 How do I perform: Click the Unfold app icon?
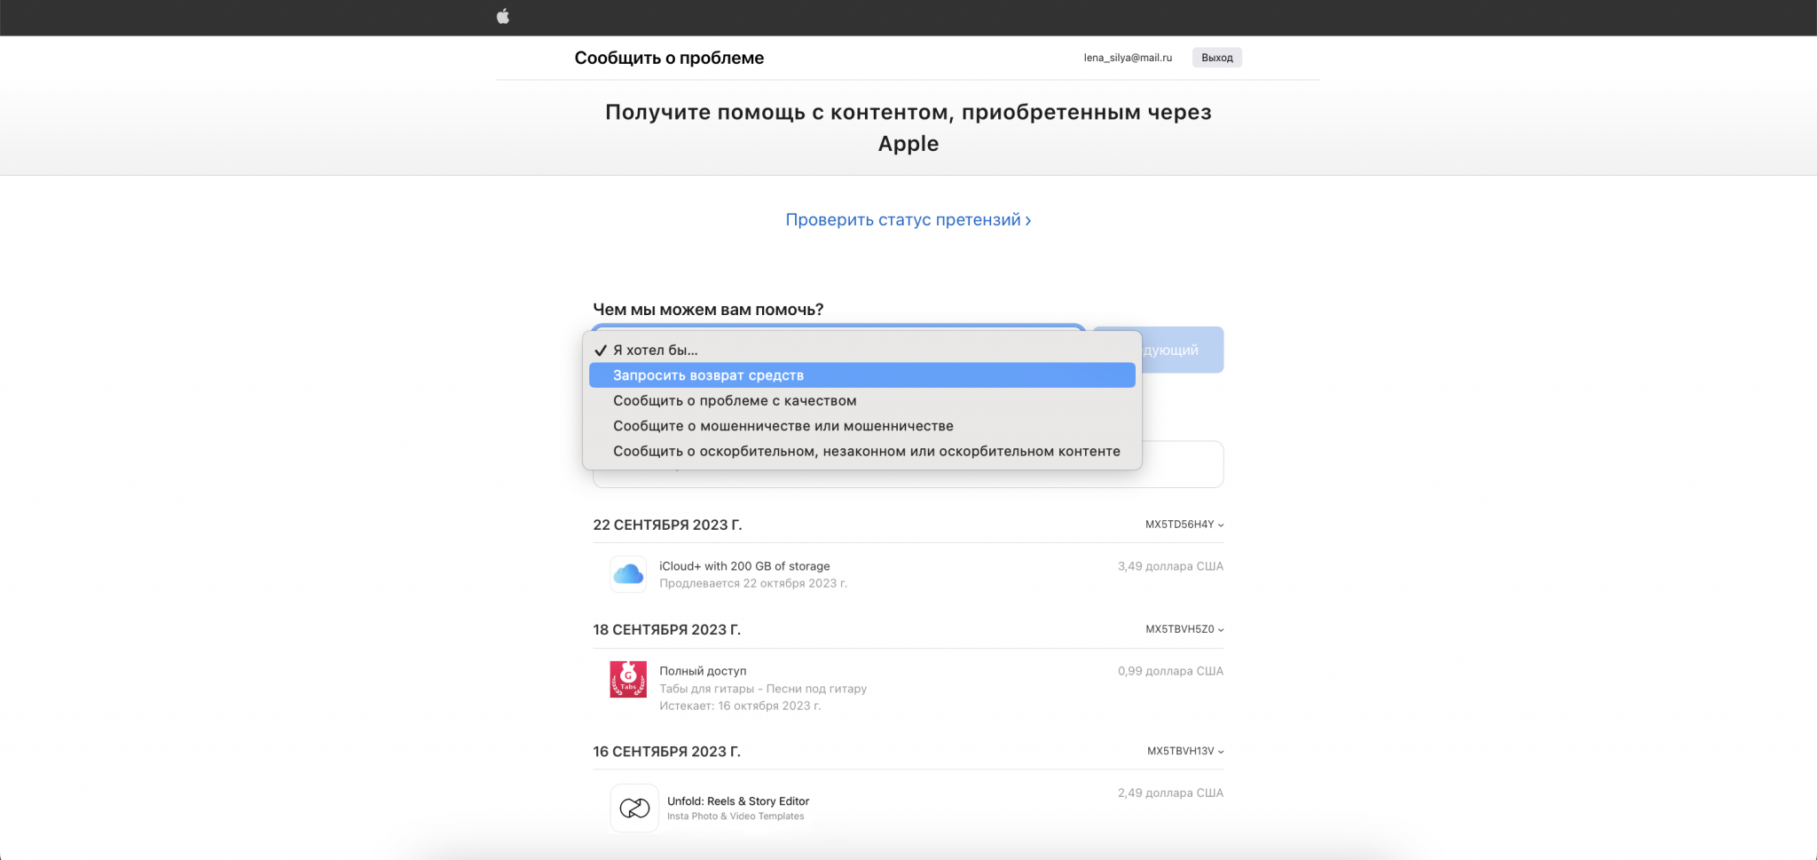point(634,808)
